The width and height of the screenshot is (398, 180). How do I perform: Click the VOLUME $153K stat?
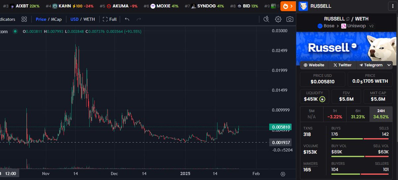[x=311, y=149]
